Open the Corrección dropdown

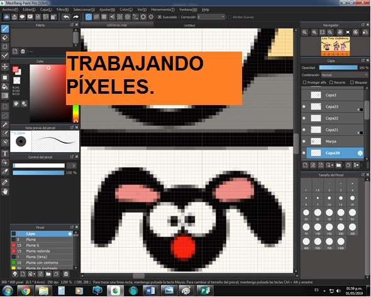[211, 17]
